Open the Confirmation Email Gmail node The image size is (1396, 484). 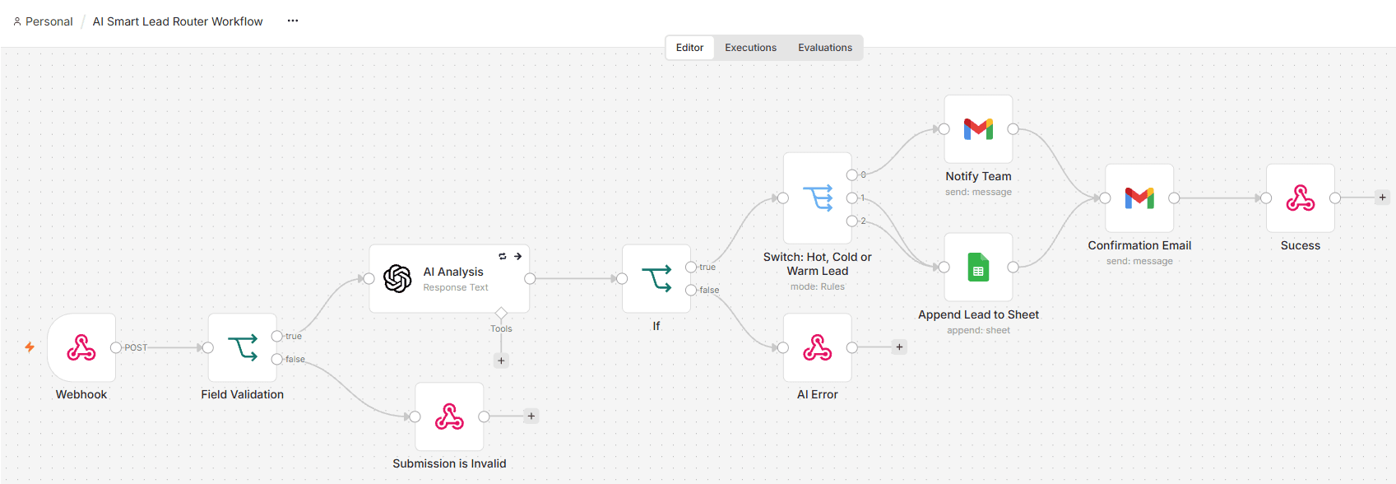tap(1139, 198)
